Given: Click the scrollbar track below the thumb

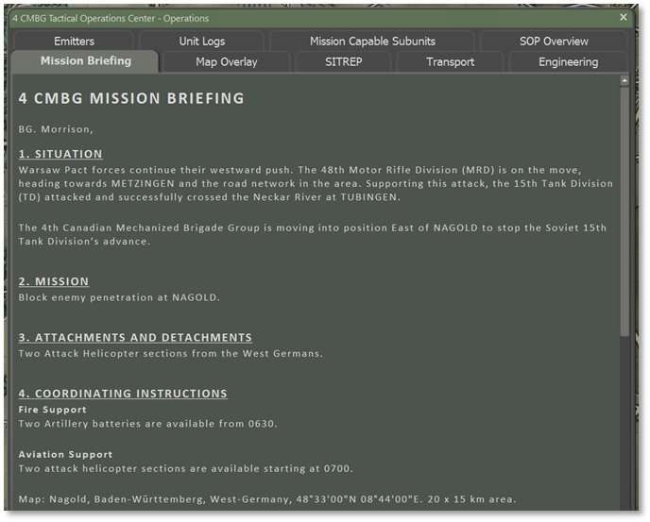Looking at the screenshot, I should point(624,425).
